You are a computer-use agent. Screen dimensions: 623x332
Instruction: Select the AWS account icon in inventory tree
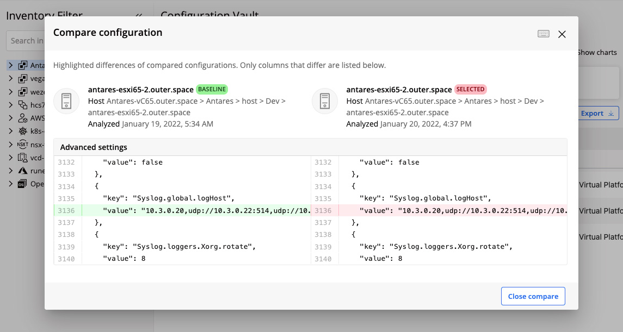click(23, 118)
